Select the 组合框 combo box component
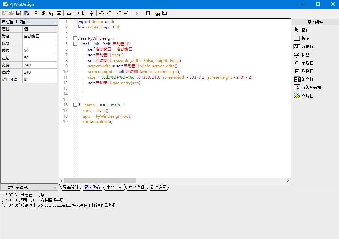339x239 pixels. [x=304, y=79]
